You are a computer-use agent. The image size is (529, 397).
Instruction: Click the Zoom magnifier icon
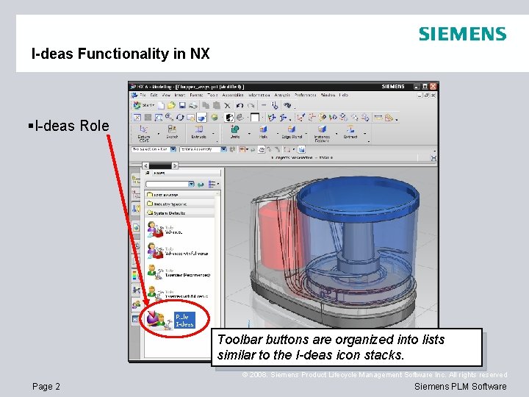[x=169, y=117]
